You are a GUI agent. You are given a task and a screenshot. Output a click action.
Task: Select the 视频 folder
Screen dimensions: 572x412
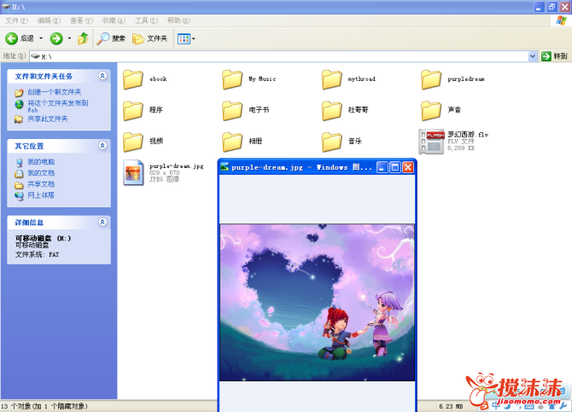click(143, 142)
